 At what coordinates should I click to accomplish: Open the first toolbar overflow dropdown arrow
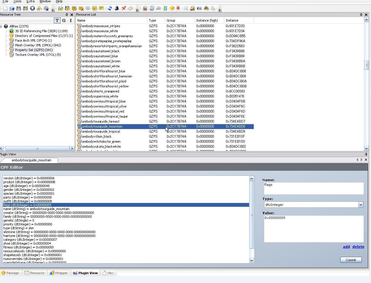point(53,10)
